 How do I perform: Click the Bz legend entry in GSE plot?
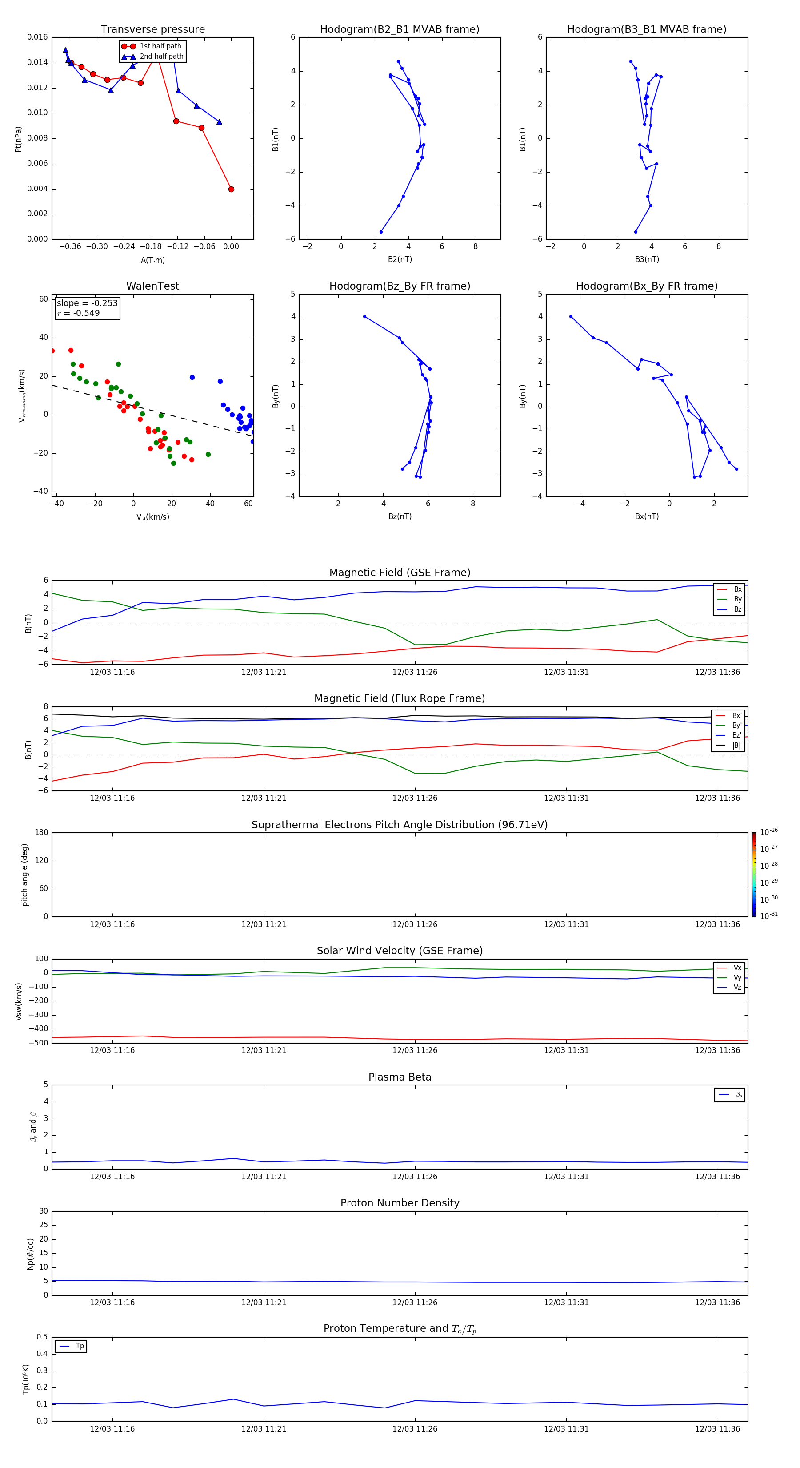(x=729, y=609)
